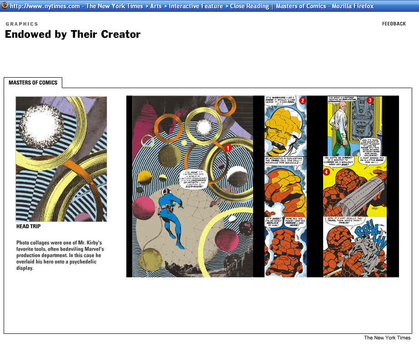Click The New York Times credit text

pos(387,337)
